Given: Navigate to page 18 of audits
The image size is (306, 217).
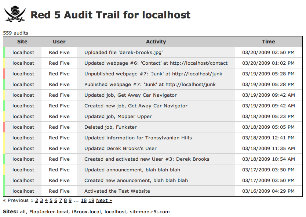Looking at the screenshot, I should click(x=84, y=200).
